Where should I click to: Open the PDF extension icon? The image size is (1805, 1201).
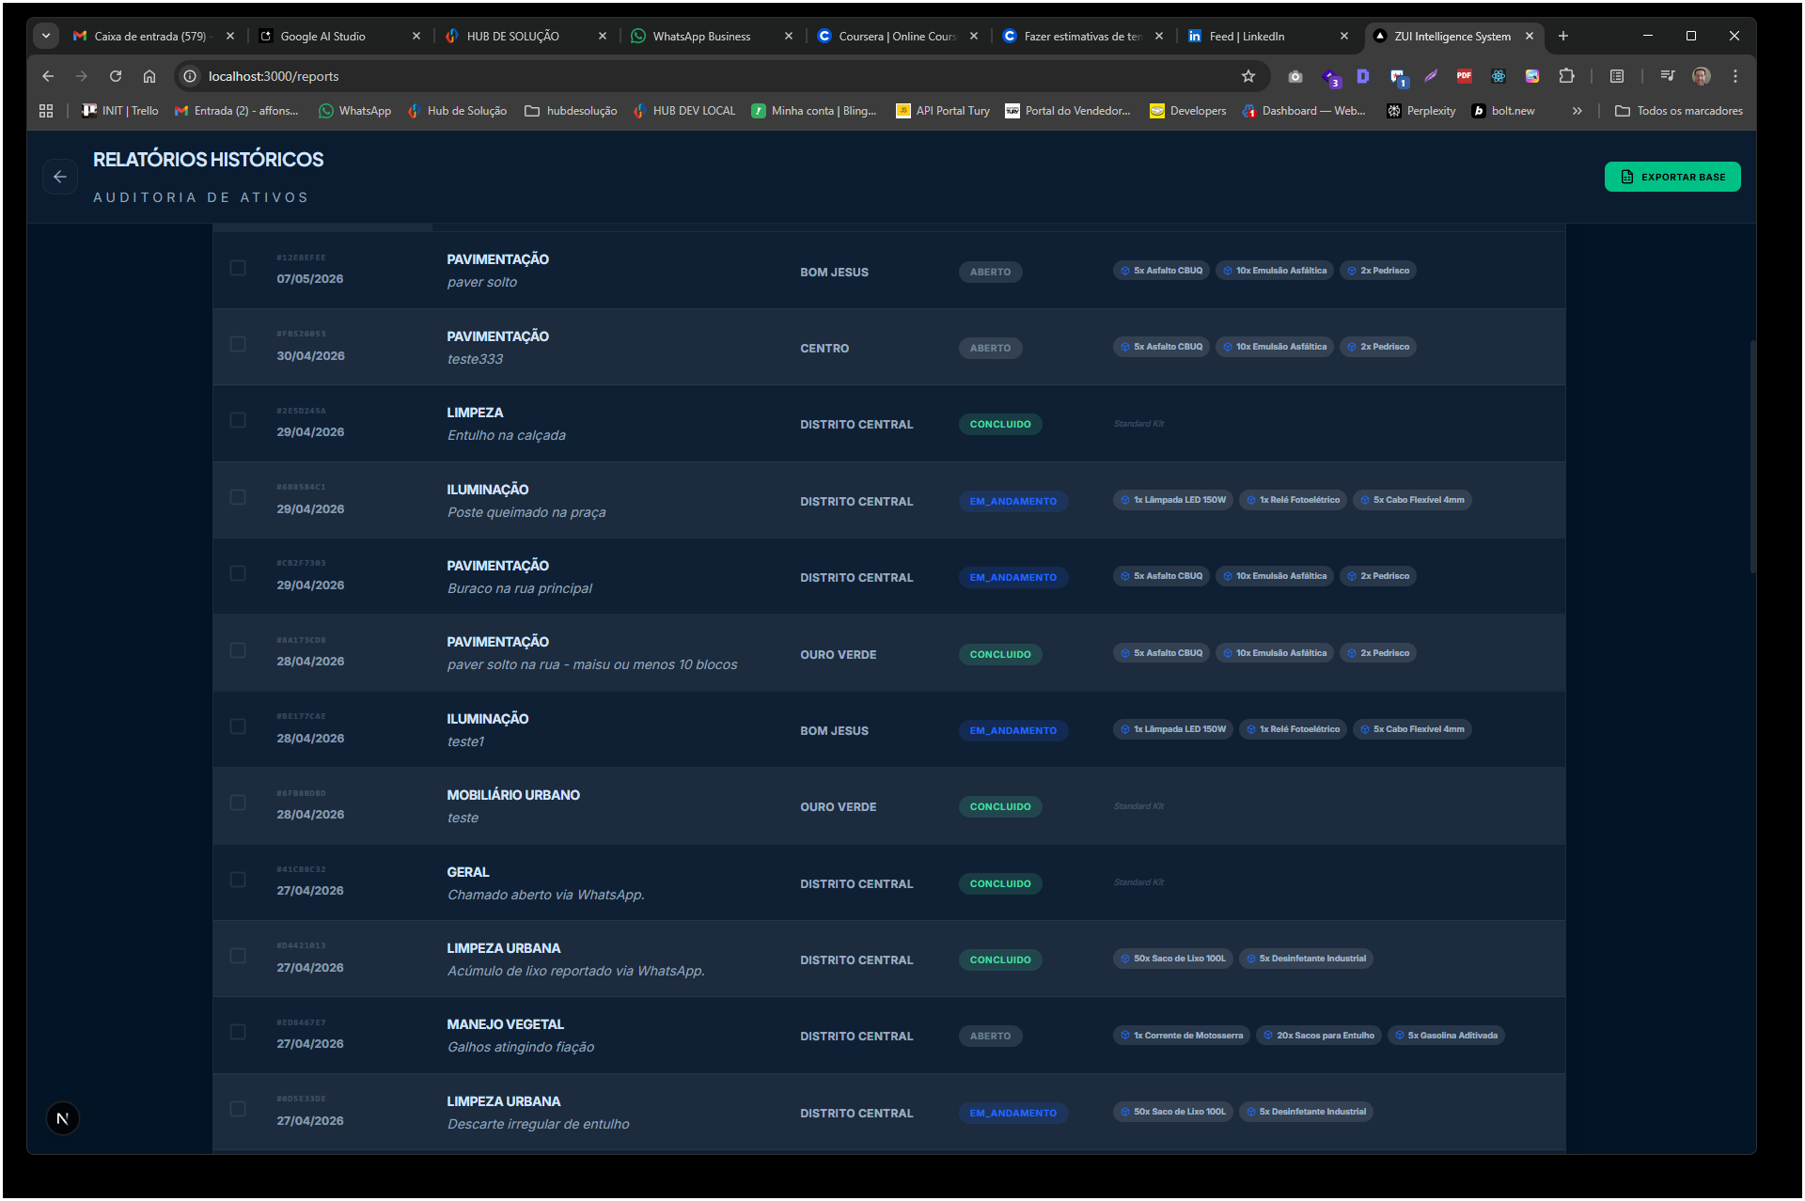tap(1464, 76)
